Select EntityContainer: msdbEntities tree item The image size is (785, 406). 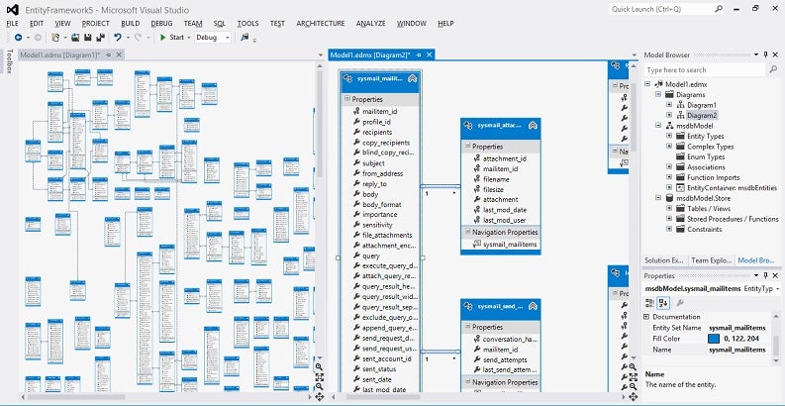(732, 188)
